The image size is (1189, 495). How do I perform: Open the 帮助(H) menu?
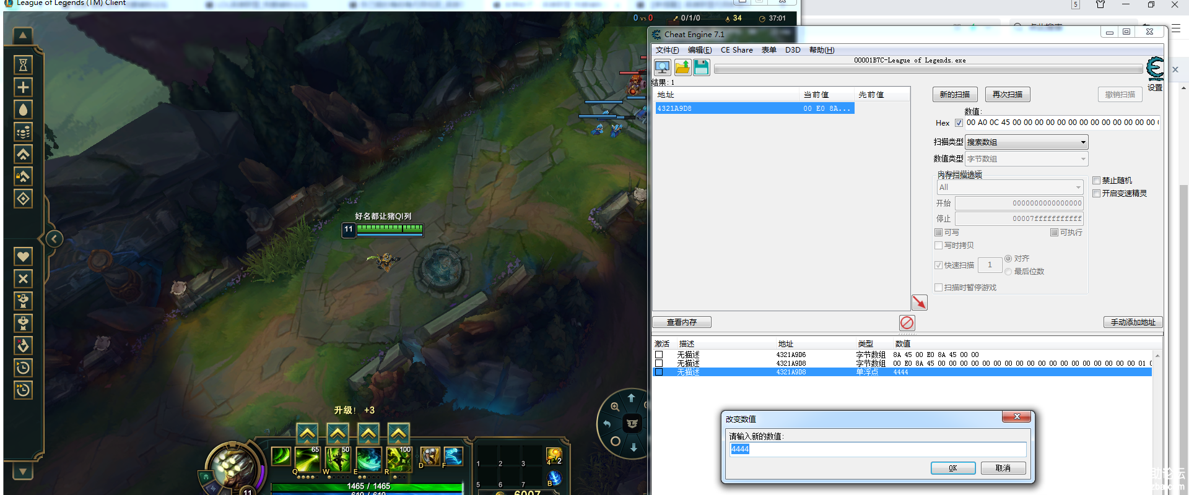click(x=822, y=50)
